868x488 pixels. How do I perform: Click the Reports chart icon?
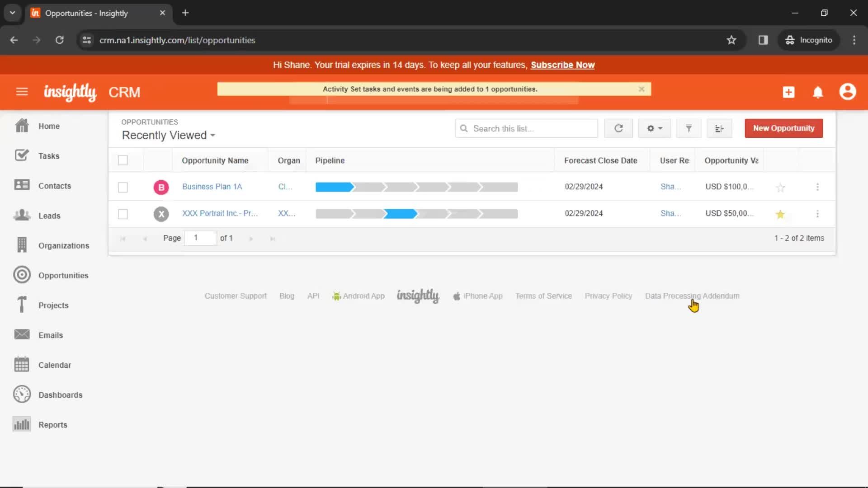click(22, 424)
